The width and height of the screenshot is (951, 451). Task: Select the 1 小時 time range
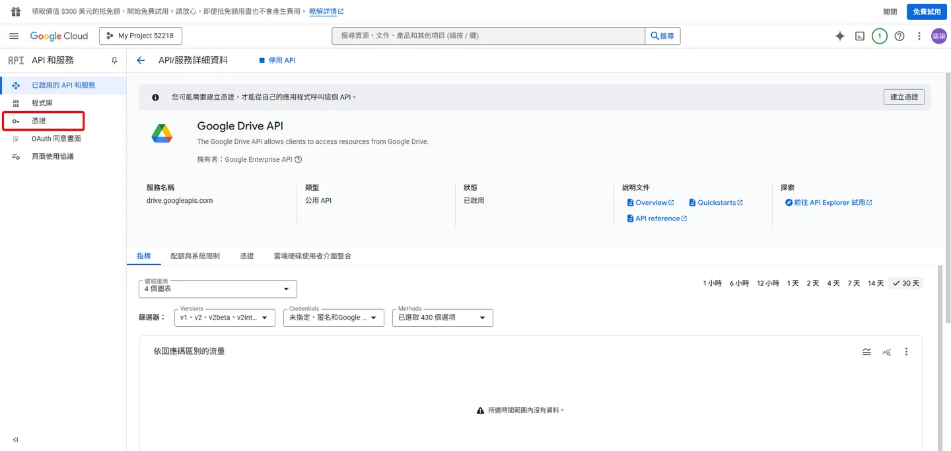[712, 283]
